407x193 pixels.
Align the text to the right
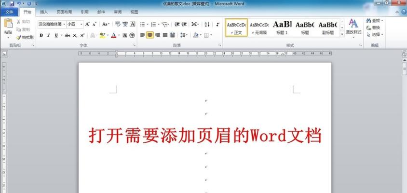point(157,35)
